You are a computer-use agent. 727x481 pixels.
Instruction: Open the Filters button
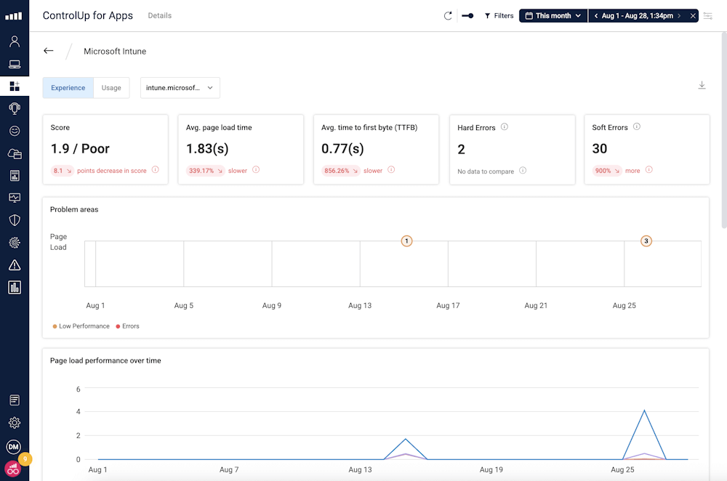tap(499, 16)
